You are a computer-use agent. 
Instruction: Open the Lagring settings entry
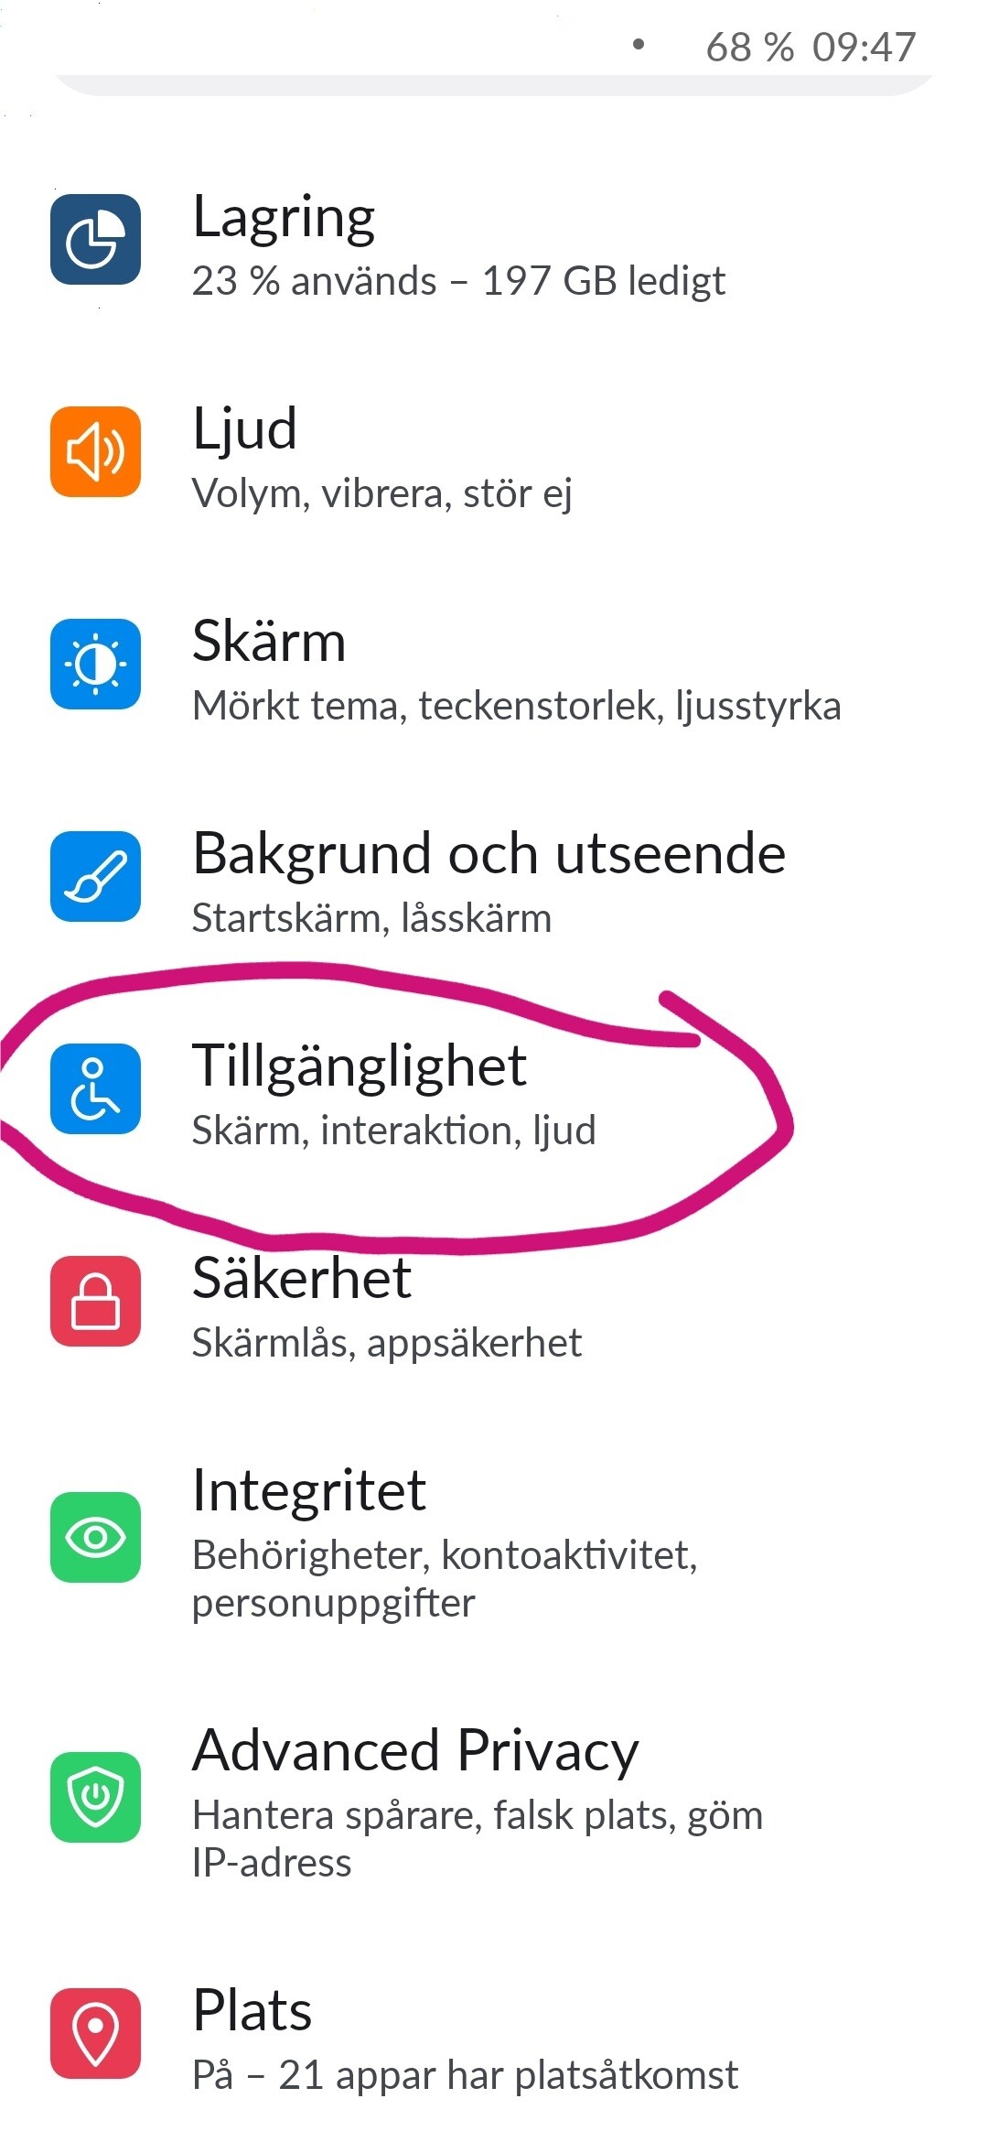[x=494, y=243]
